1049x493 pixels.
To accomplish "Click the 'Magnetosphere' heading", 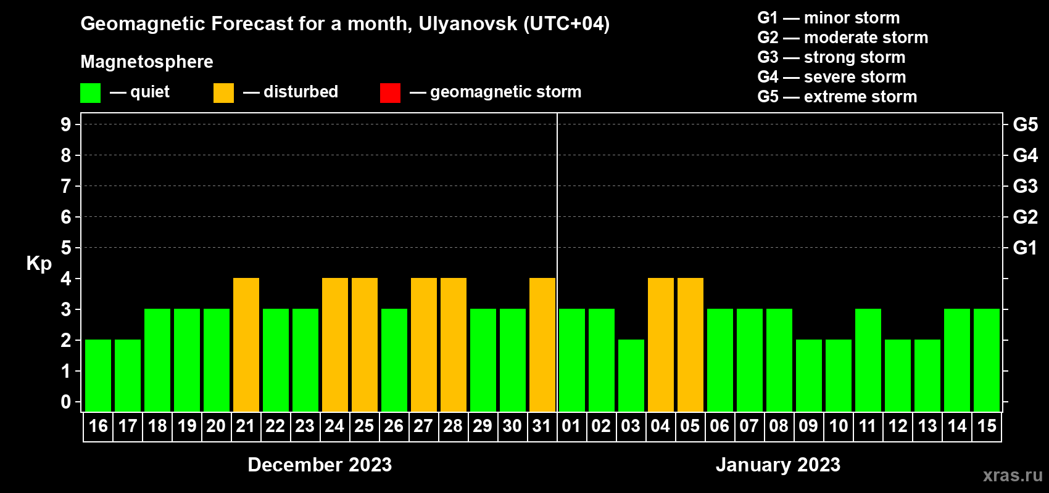I will [147, 62].
